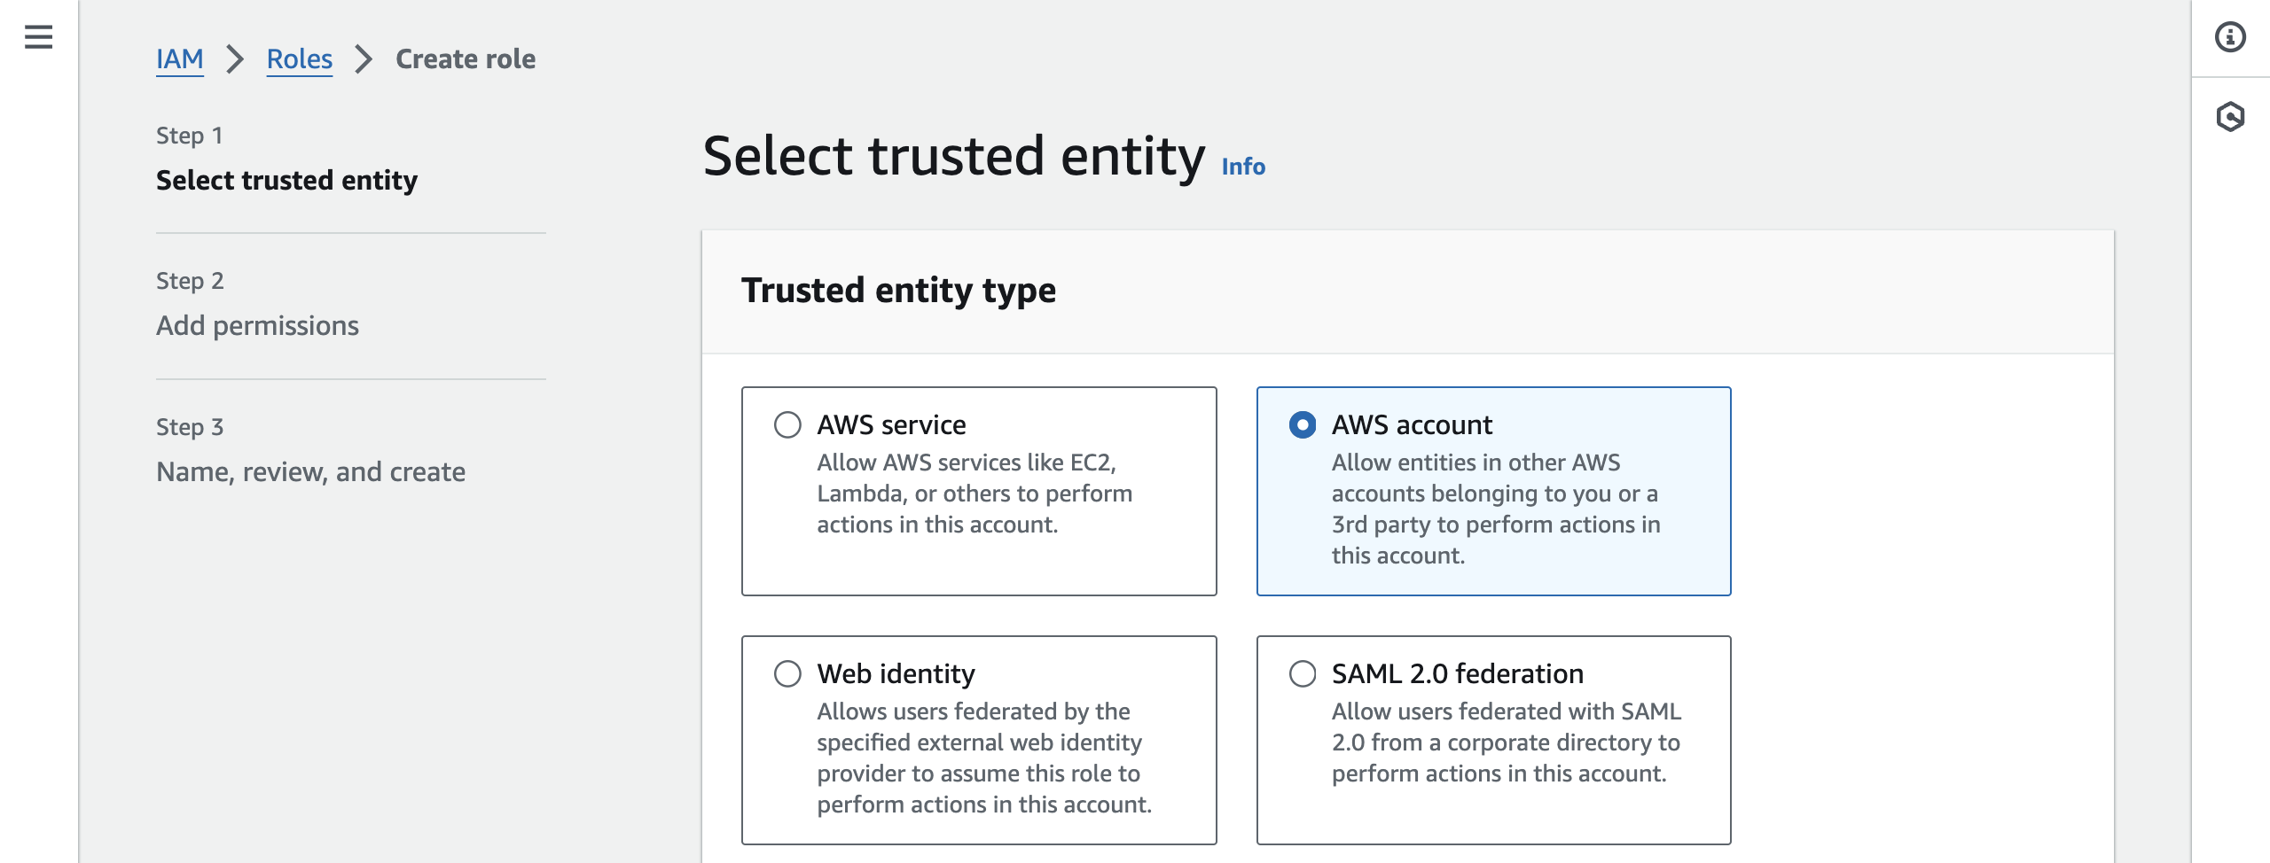Select the AWS account radio button
The width and height of the screenshot is (2270, 863).
click(1302, 425)
